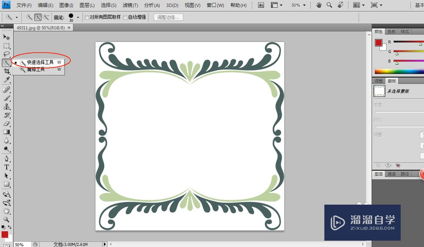Viewport: 424px width, 247px height.
Task: Reset default foreground and background colors
Action: click(3, 227)
